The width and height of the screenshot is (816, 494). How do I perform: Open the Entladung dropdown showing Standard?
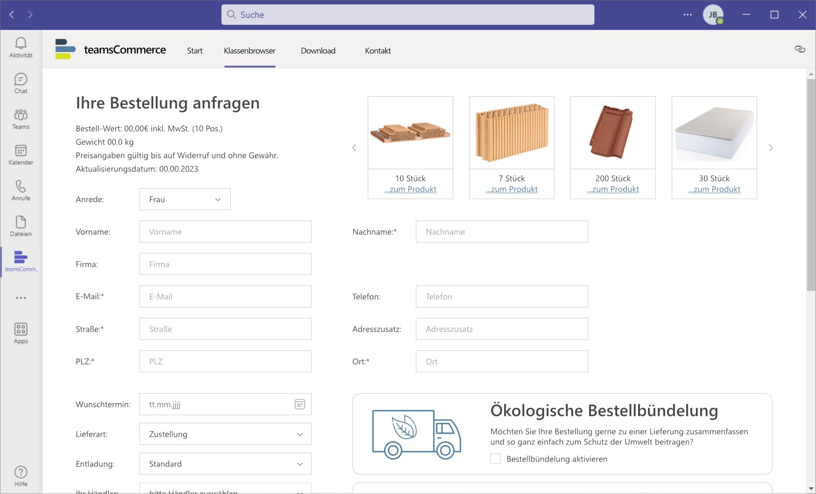[225, 464]
